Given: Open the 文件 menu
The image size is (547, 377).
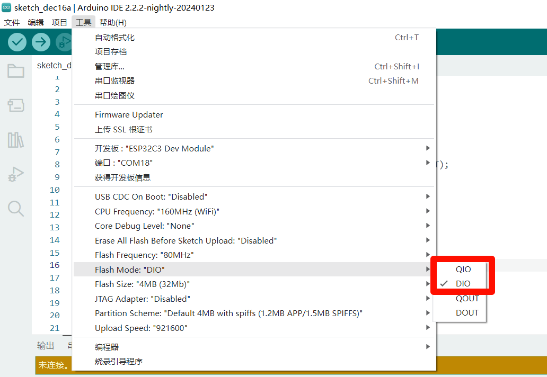Looking at the screenshot, I should 12,22.
